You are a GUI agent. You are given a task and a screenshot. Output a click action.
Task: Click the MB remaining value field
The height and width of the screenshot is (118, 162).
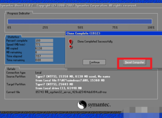pos(44,52)
